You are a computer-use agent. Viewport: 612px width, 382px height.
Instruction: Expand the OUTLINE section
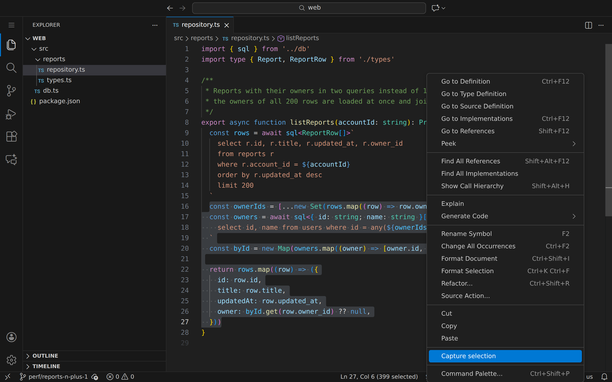(94, 356)
